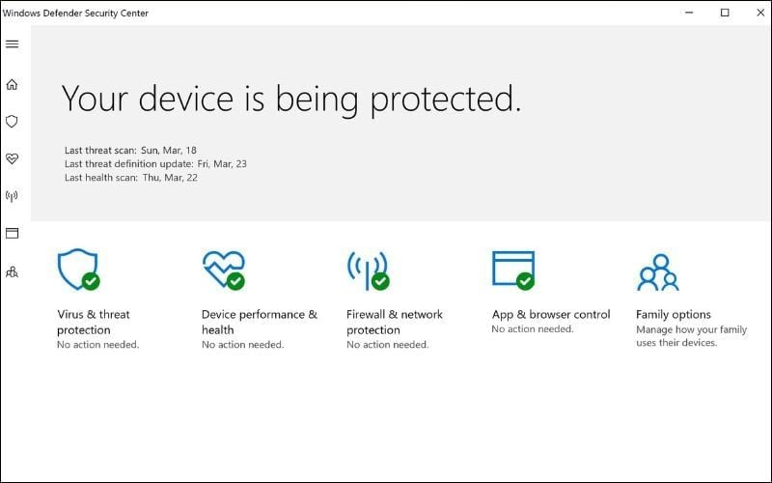Go to Home in the sidebar

click(x=13, y=84)
